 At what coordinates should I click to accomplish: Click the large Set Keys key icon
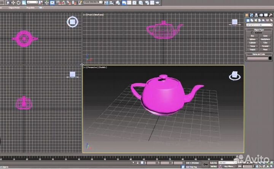(205, 164)
